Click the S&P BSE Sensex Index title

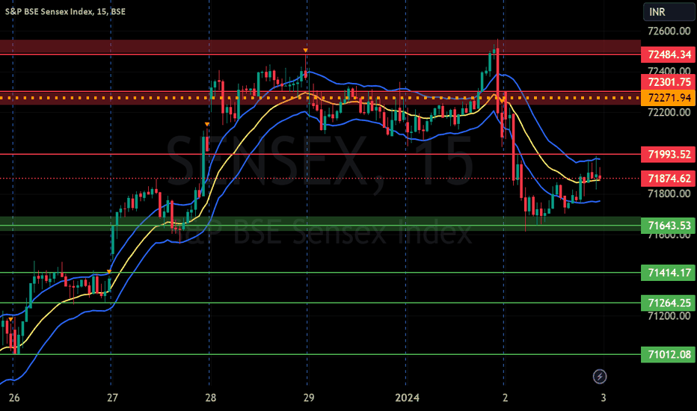coord(65,11)
